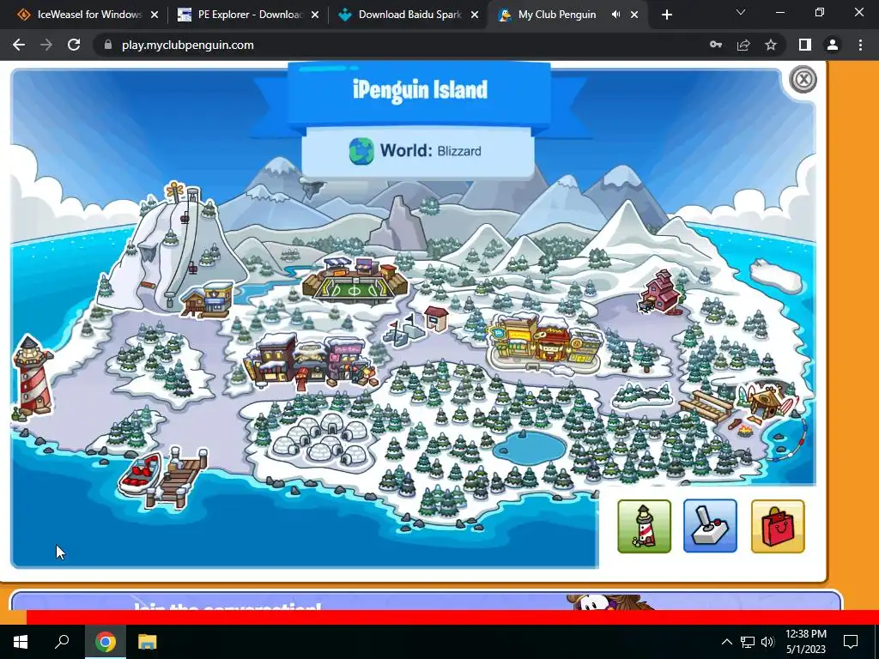
Task: Select the My Club Penguin tab
Action: [x=556, y=15]
